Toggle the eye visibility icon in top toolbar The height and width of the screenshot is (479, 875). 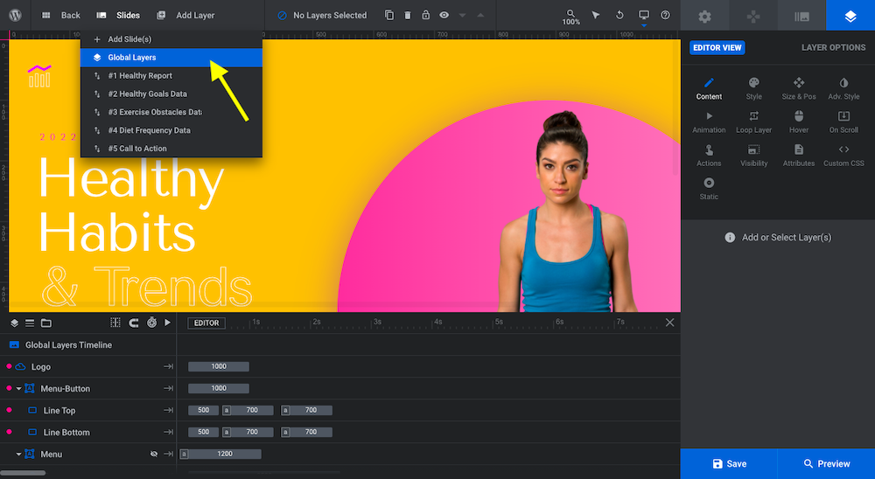[444, 15]
